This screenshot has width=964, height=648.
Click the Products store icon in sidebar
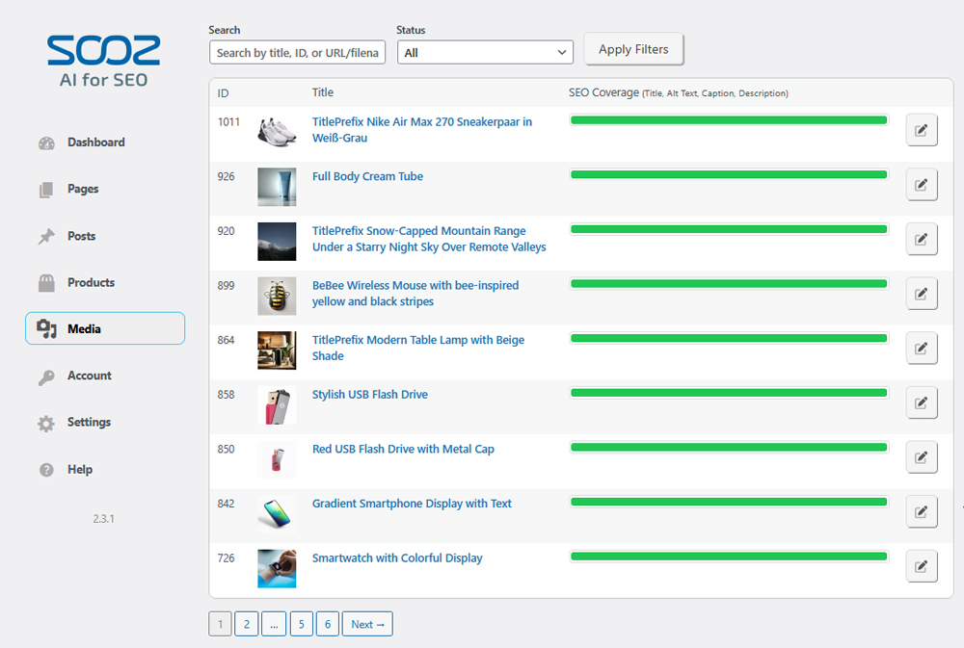(x=46, y=283)
